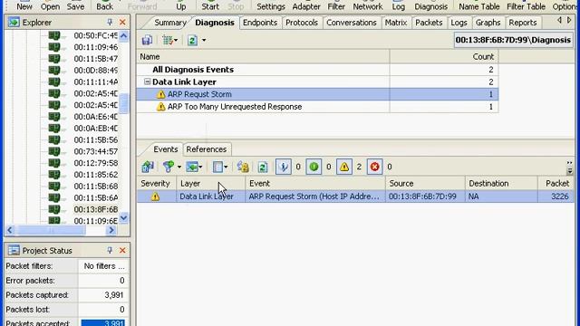
Task: Open refresh interval dropdown arrow
Action: pyautogui.click(x=204, y=40)
